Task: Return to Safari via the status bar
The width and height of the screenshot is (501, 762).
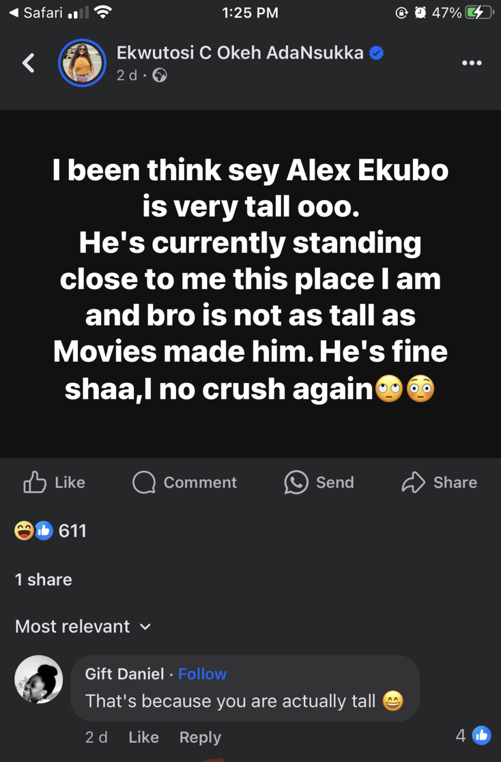Action: (x=36, y=12)
